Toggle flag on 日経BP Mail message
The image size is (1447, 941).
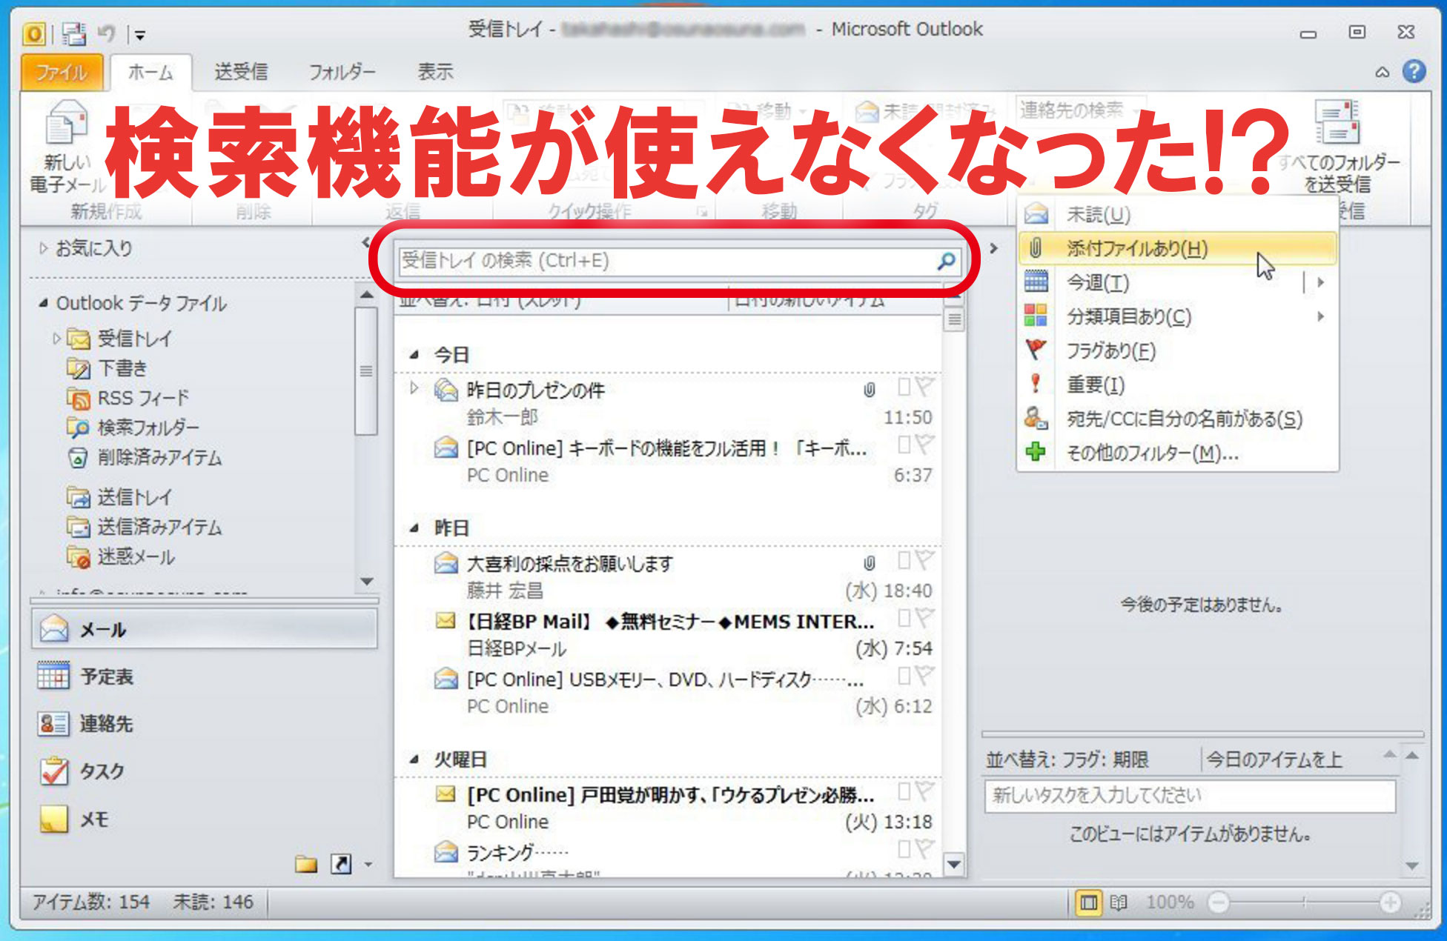pos(924,618)
